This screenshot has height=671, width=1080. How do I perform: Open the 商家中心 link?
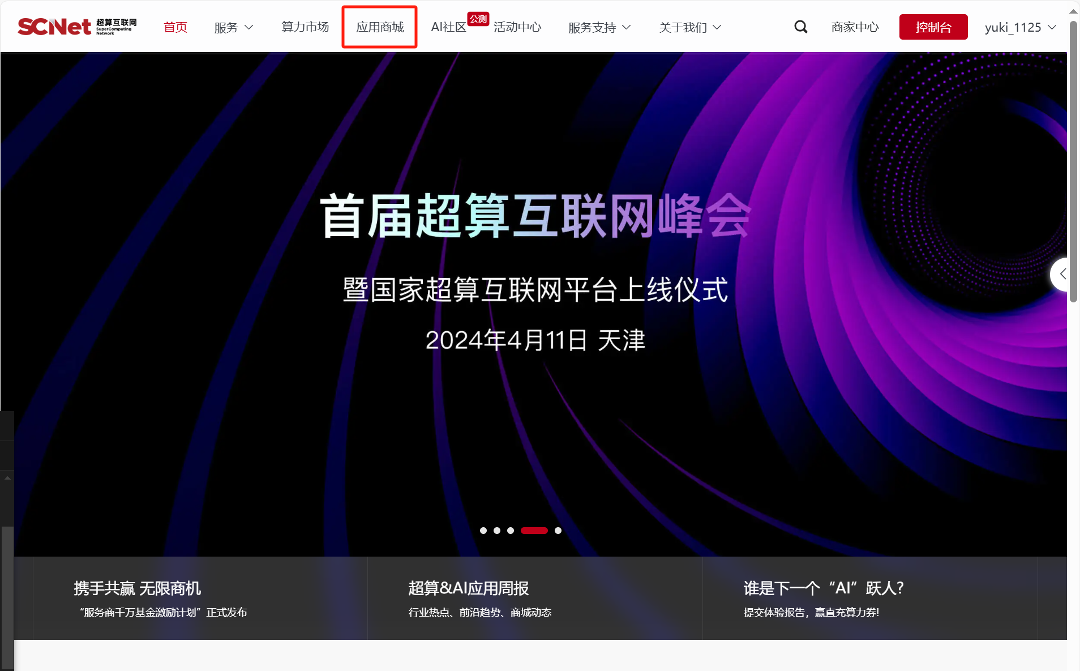tap(855, 27)
